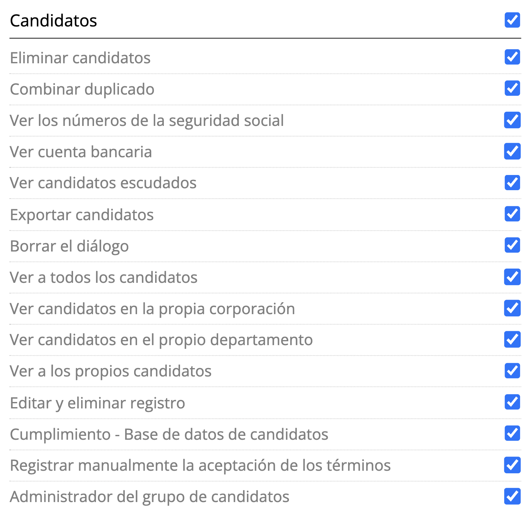Toggle Borrar el diálogo checkbox
532x514 pixels.
512,245
